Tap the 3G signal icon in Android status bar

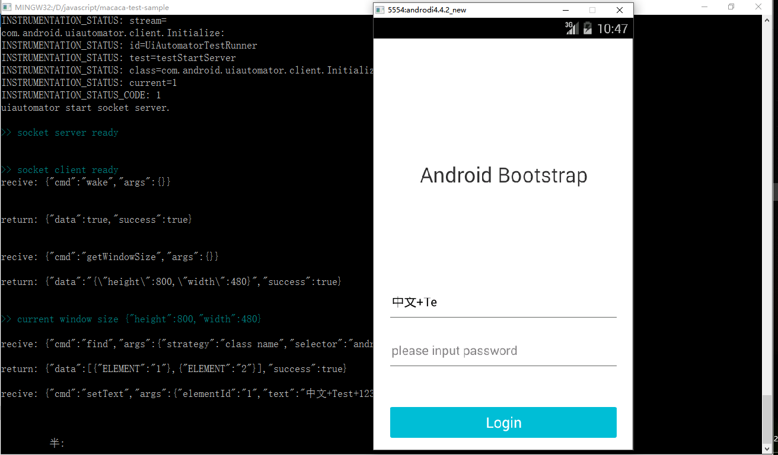pos(572,28)
